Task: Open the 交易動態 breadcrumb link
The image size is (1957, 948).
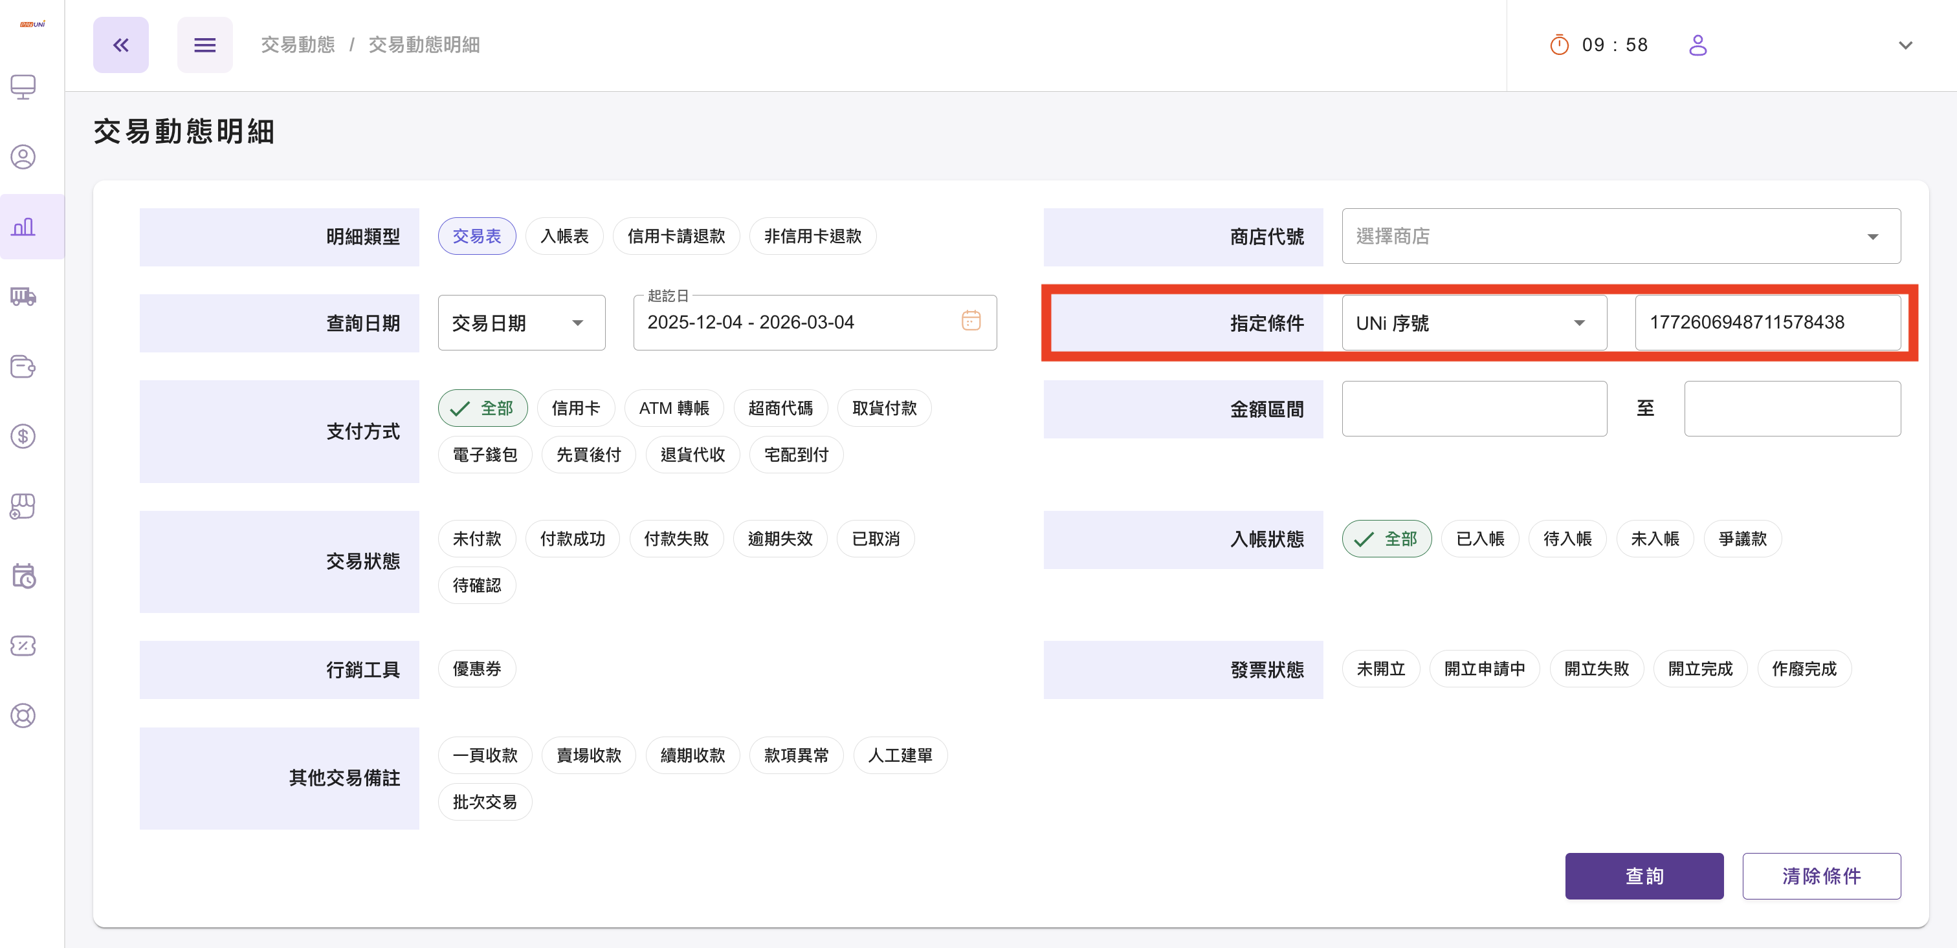Action: pos(297,44)
